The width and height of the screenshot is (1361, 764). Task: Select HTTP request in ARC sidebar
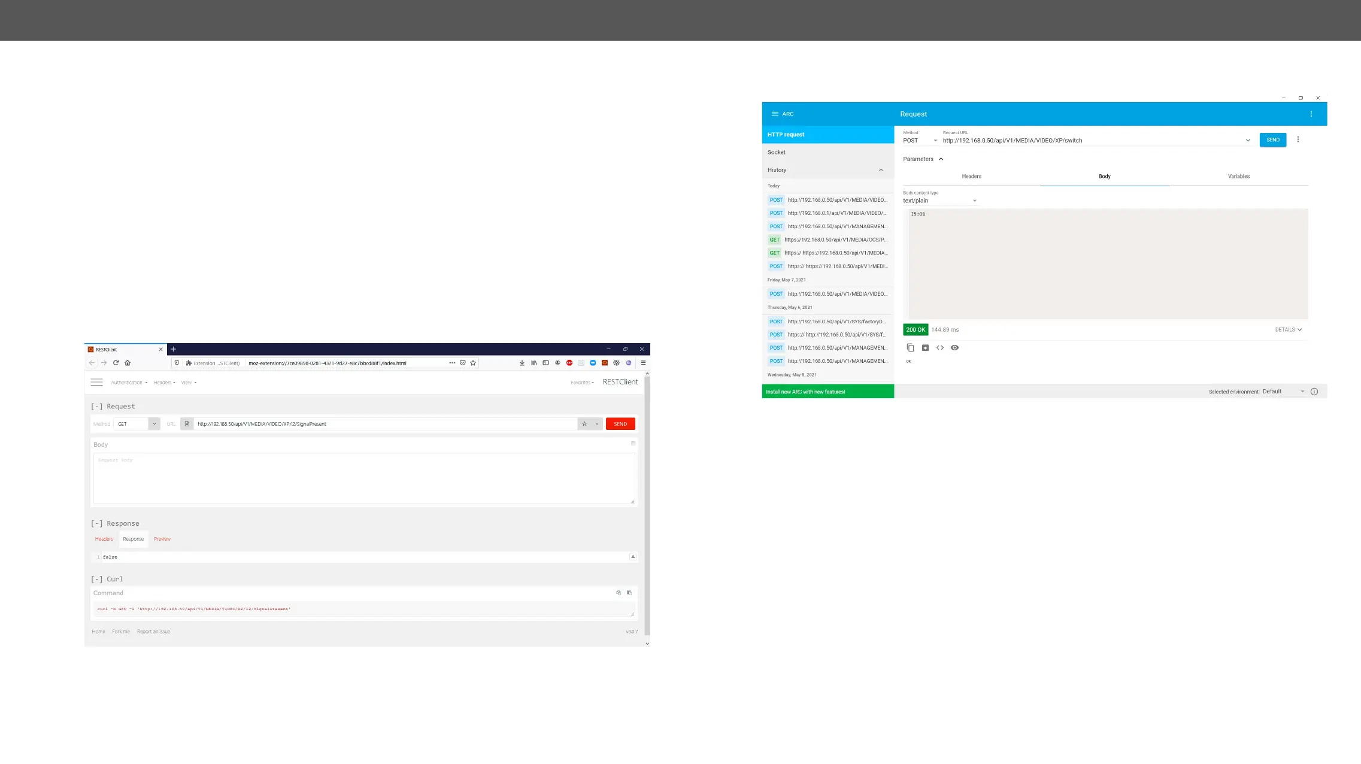click(x=828, y=135)
